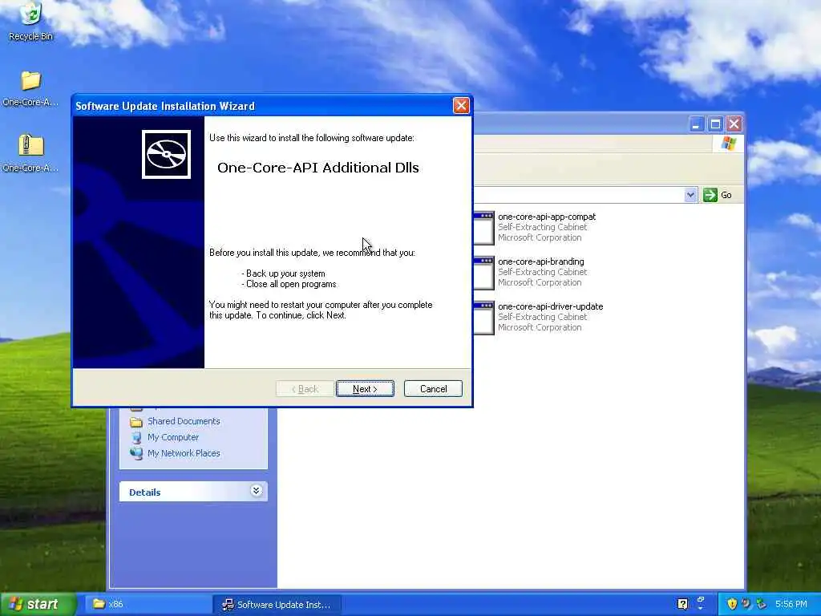Open the Explorer address bar dropdown
Image resolution: width=821 pixels, height=616 pixels.
pos(690,195)
